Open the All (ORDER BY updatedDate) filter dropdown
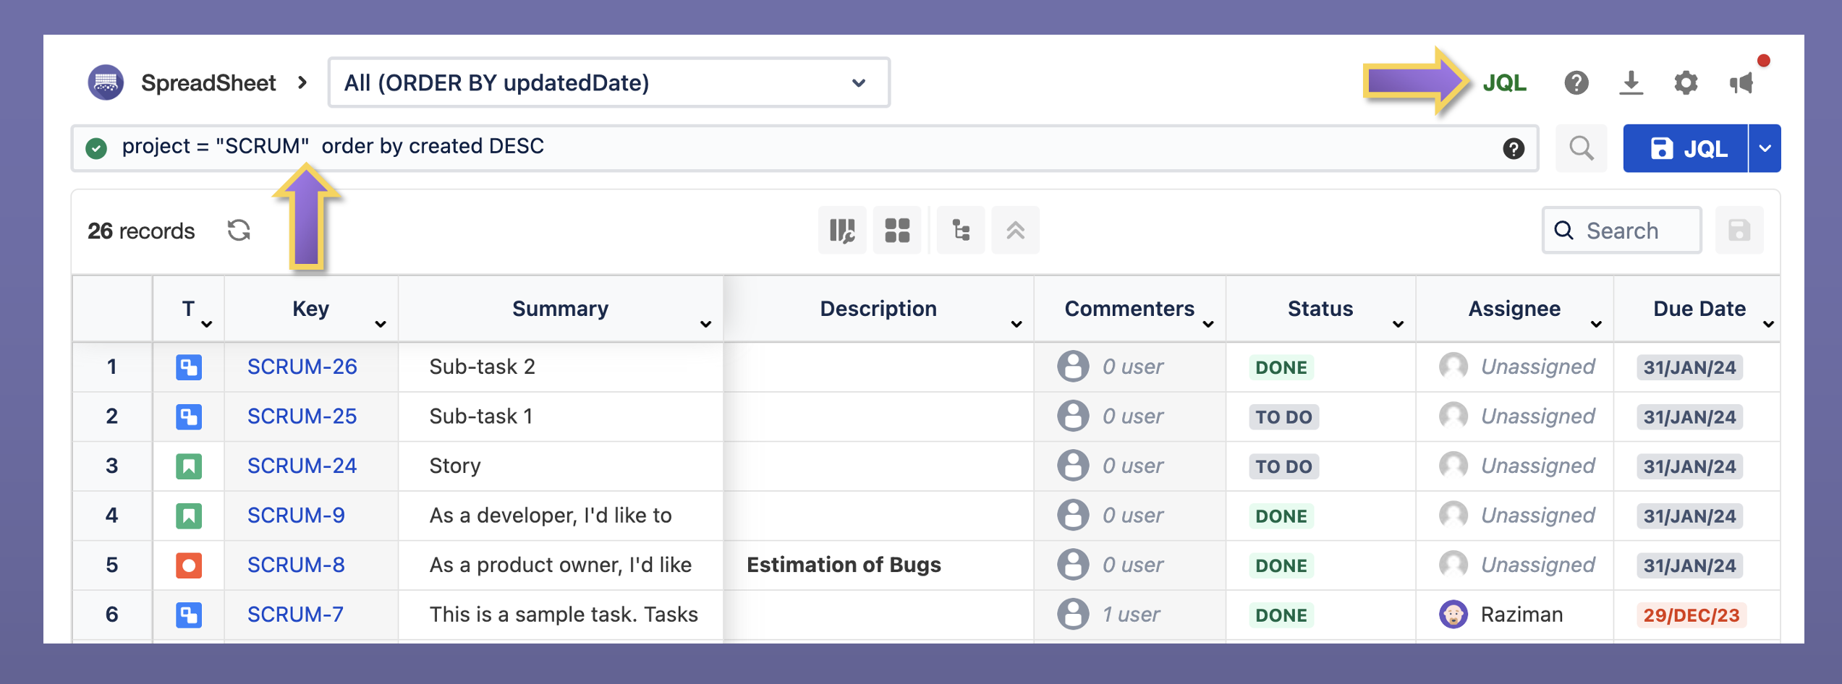1842x684 pixels. tap(608, 83)
